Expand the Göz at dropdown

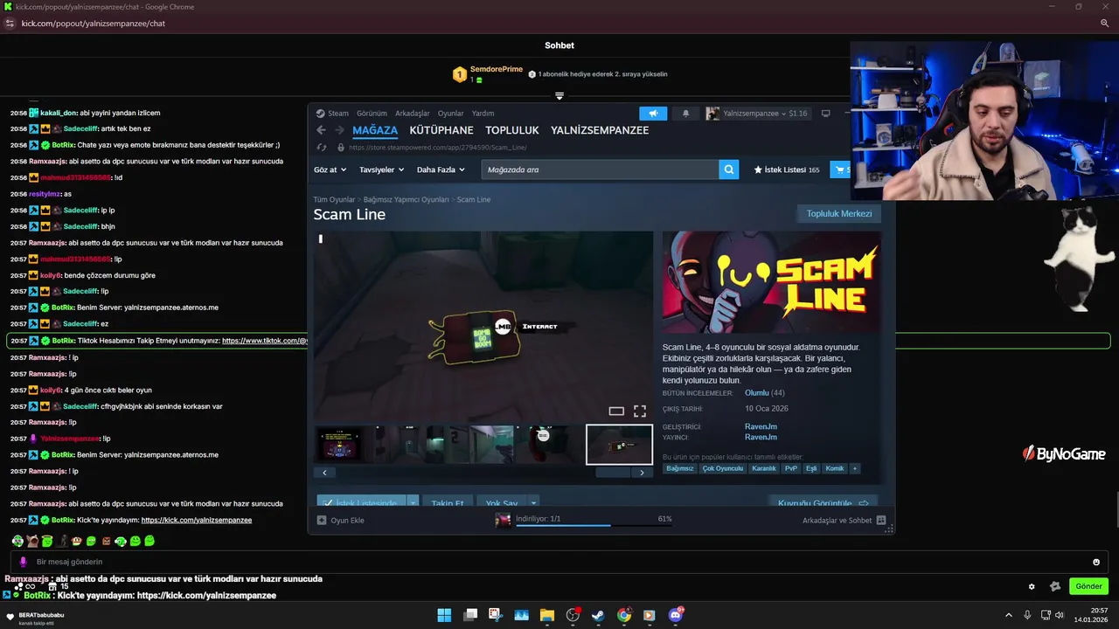click(x=330, y=169)
